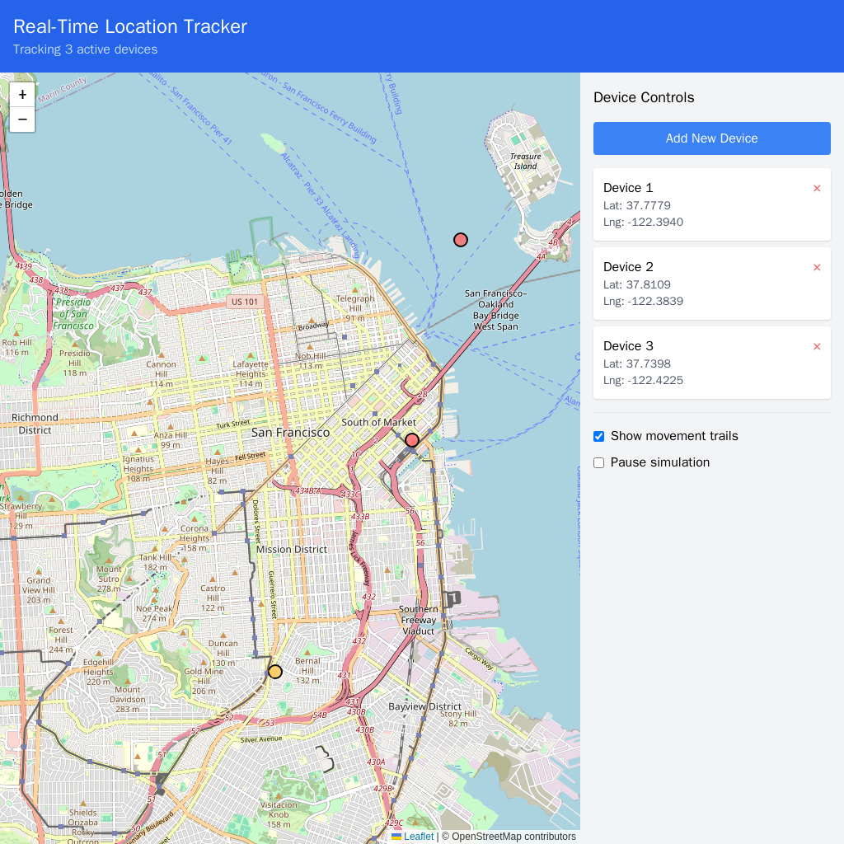
Task: Click the Real-Time Location Tracker title
Action: tap(130, 26)
